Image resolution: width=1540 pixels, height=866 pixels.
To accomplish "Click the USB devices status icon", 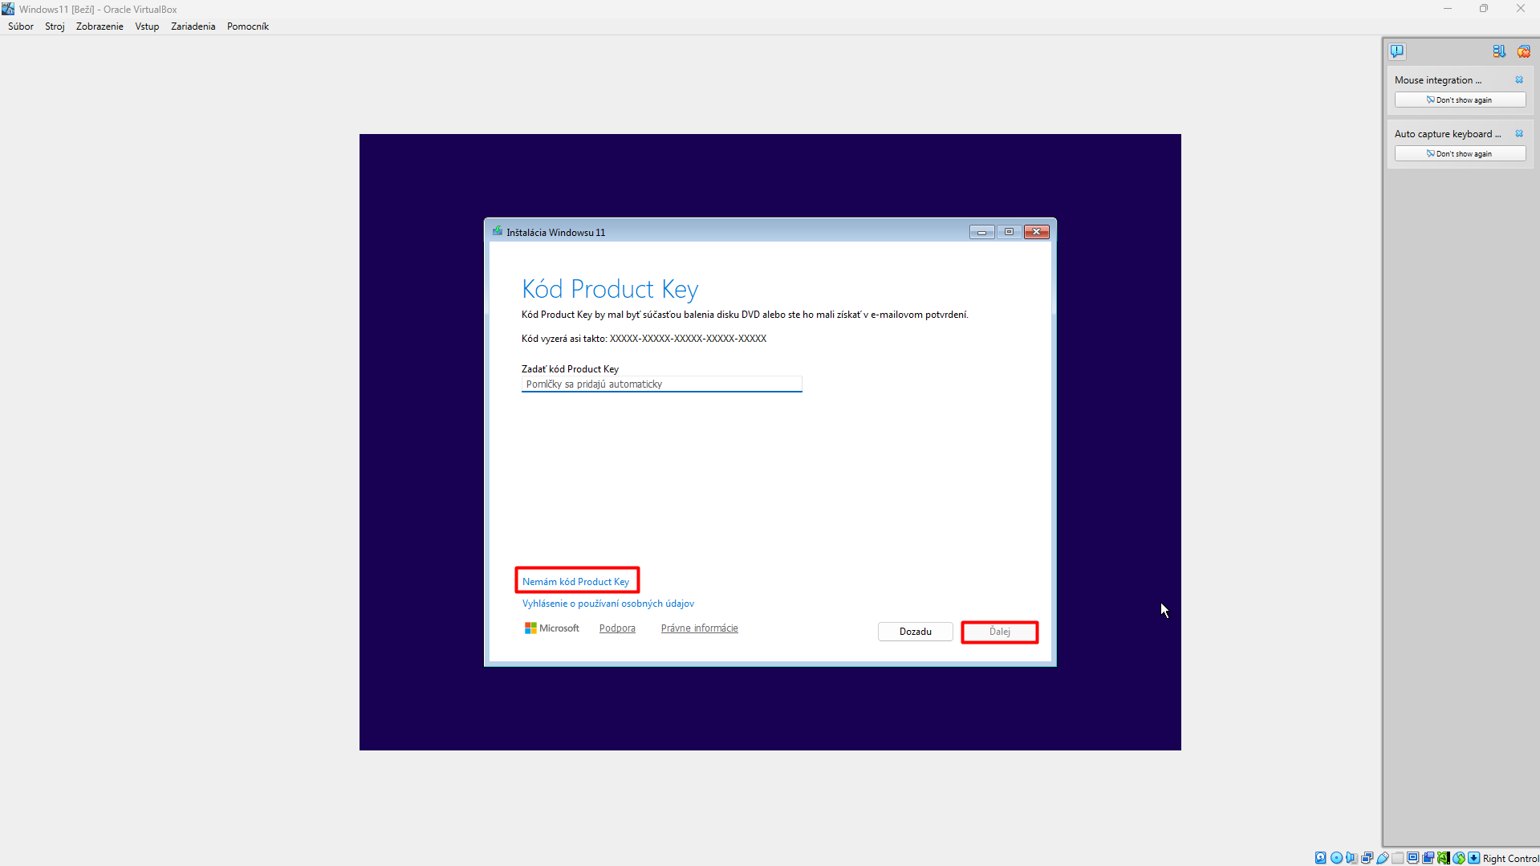I will point(1382,858).
